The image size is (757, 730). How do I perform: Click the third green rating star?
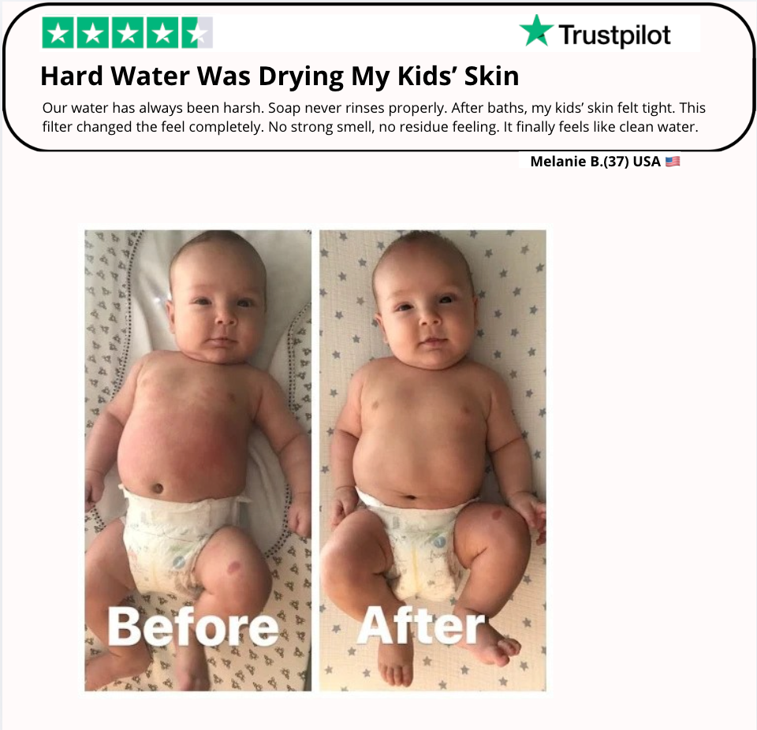click(x=128, y=33)
